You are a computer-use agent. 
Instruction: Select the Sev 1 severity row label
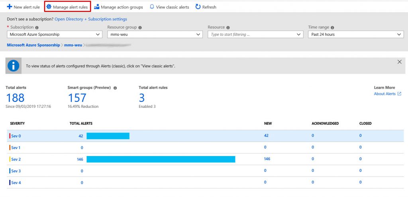tap(16, 148)
